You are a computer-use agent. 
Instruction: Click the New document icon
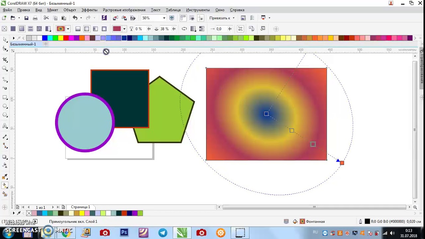[x=4, y=18]
